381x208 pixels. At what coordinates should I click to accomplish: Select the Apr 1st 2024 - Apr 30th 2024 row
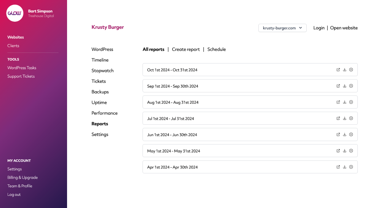click(250, 167)
